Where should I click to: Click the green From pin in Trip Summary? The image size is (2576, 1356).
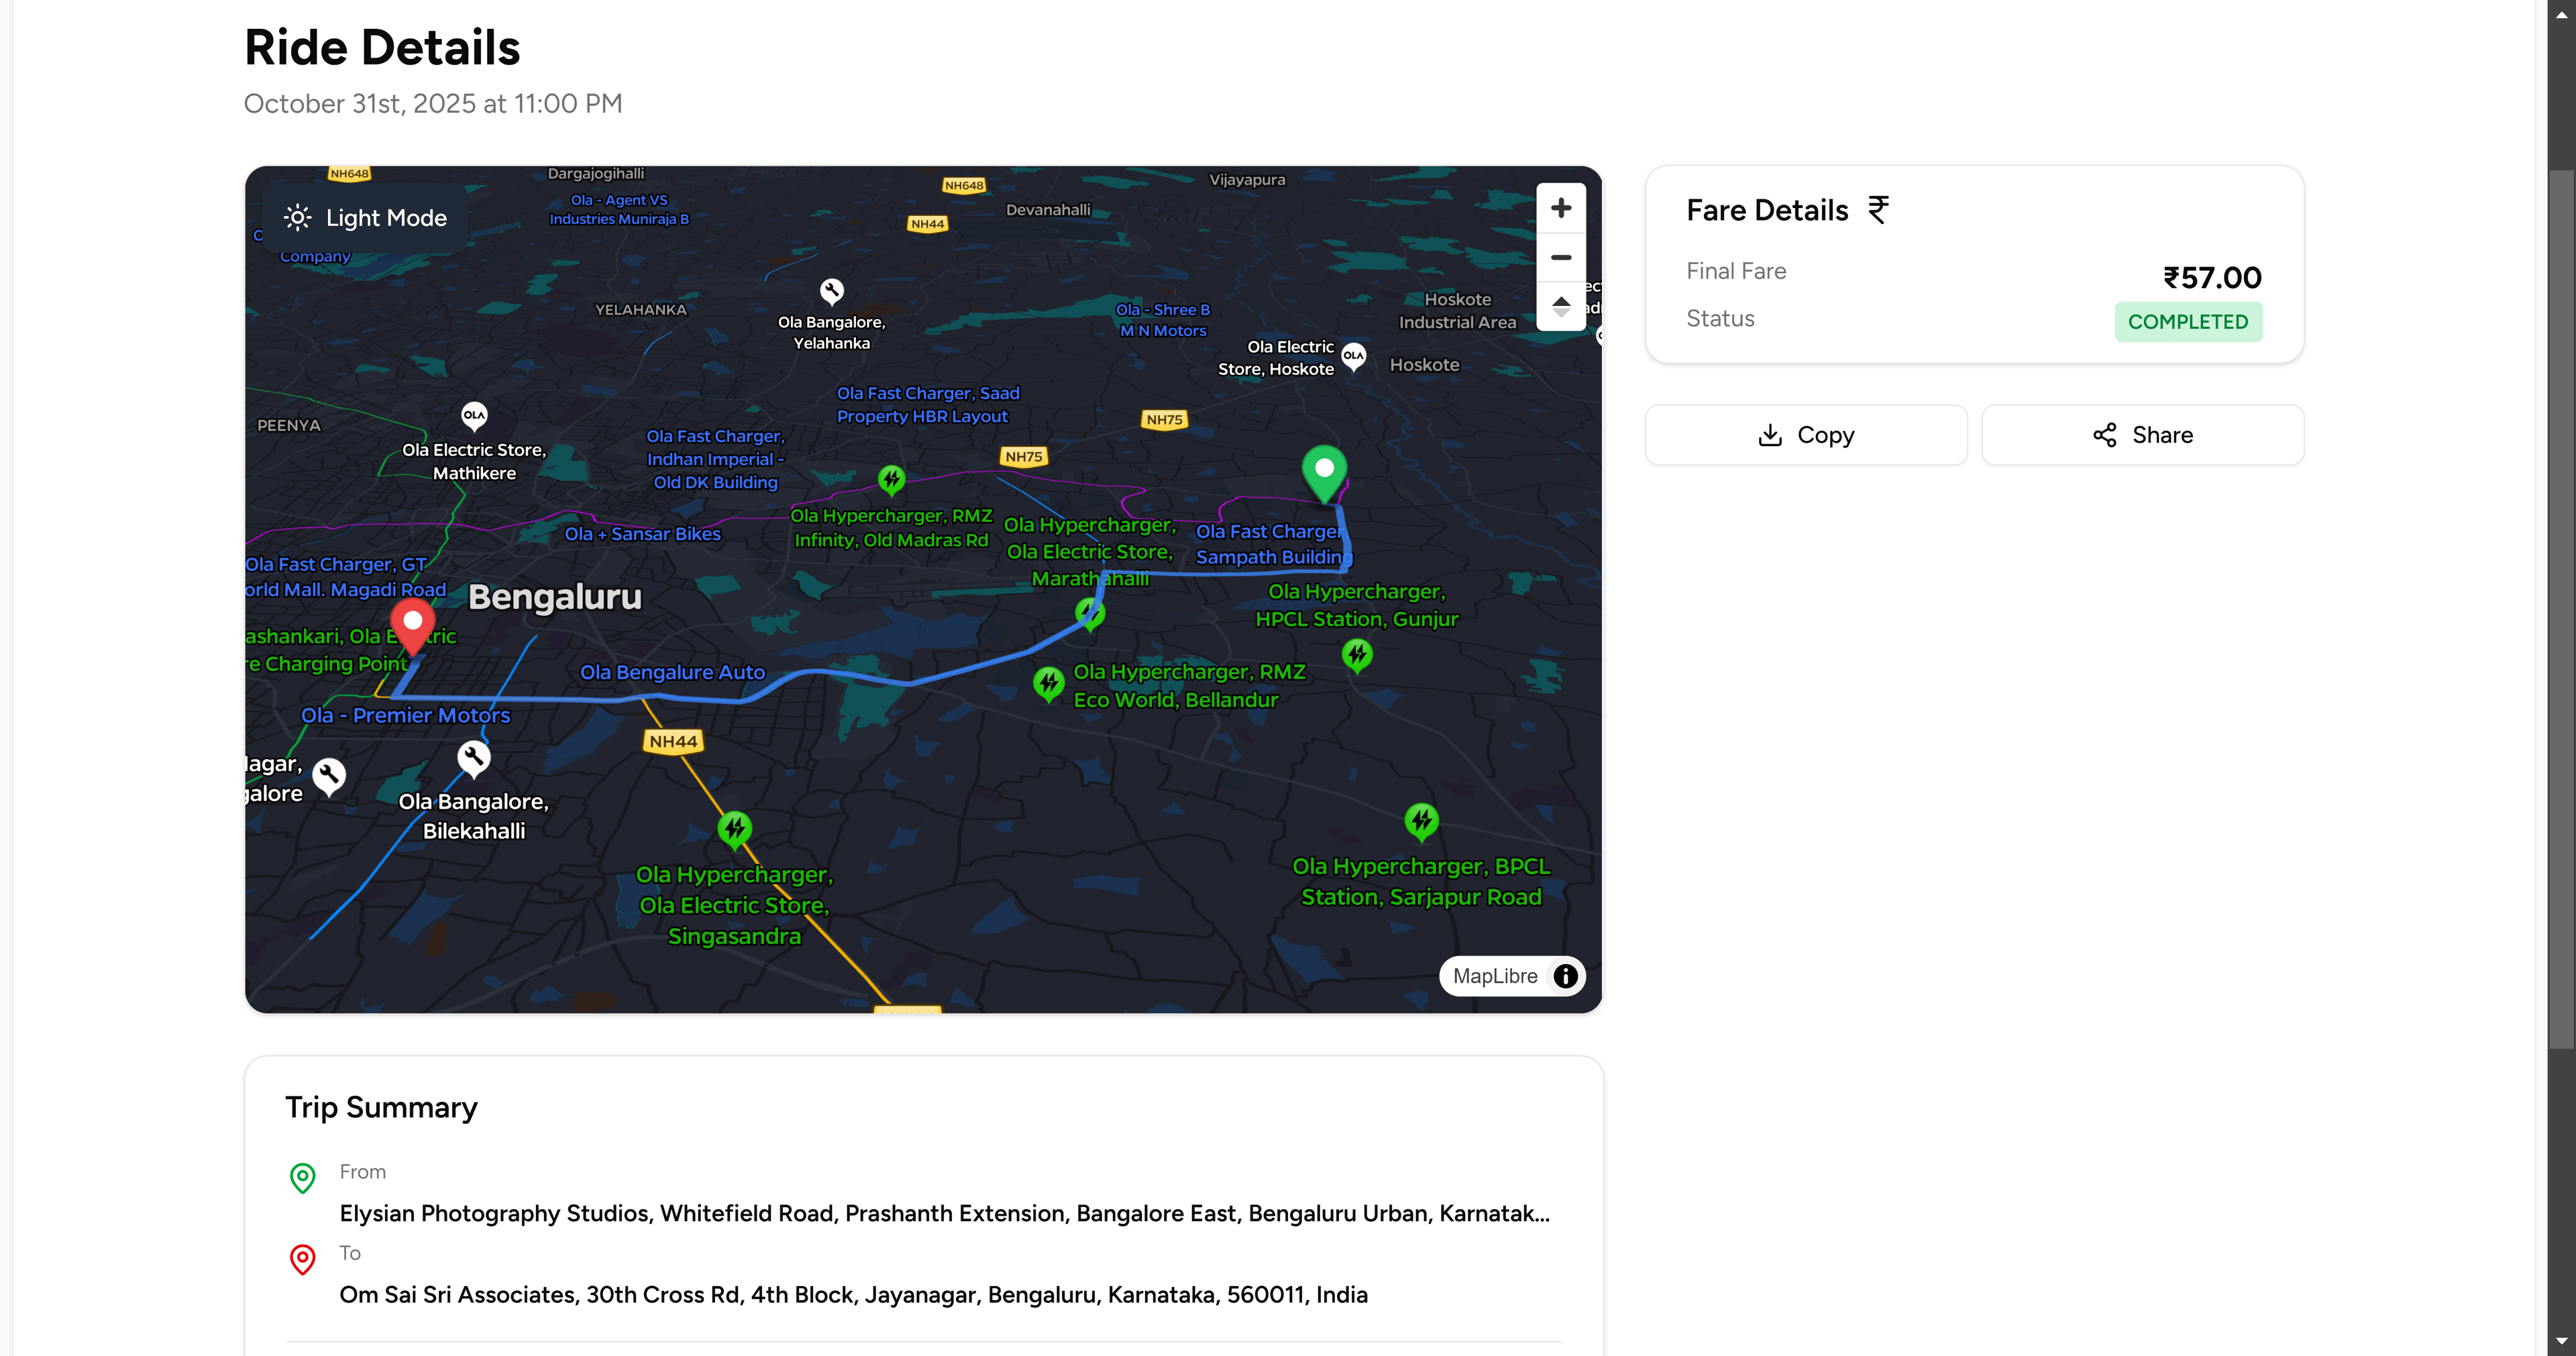[303, 1179]
